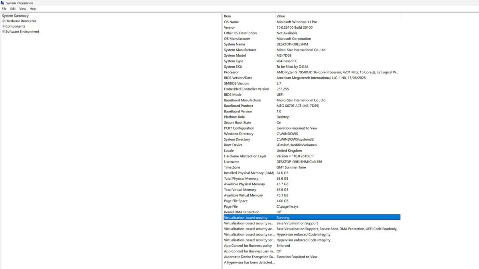The width and height of the screenshot is (479, 269).
Task: Select the App Control for Business policy row
Action: click(248, 246)
